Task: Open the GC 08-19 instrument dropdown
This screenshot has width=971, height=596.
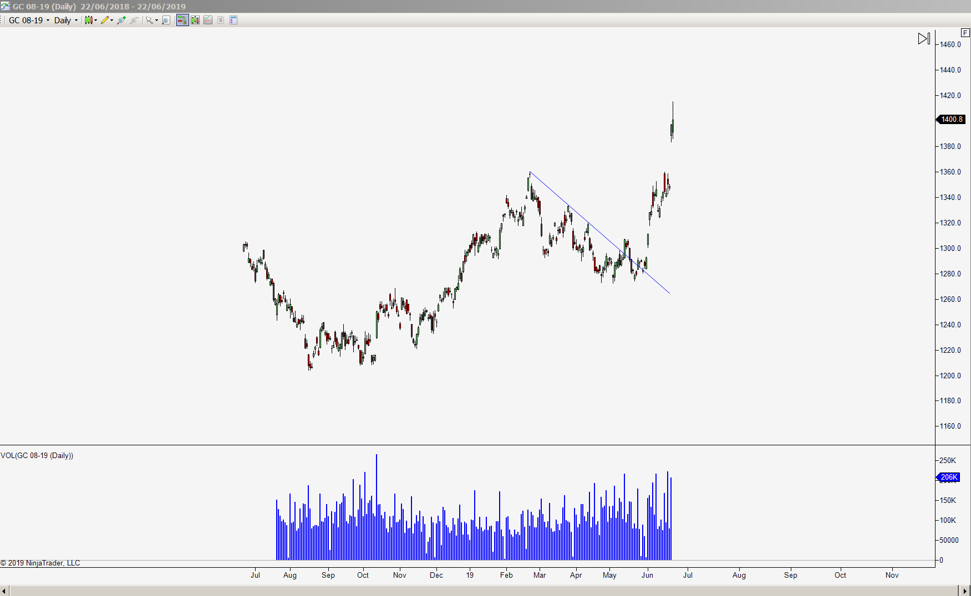Action: coord(29,20)
